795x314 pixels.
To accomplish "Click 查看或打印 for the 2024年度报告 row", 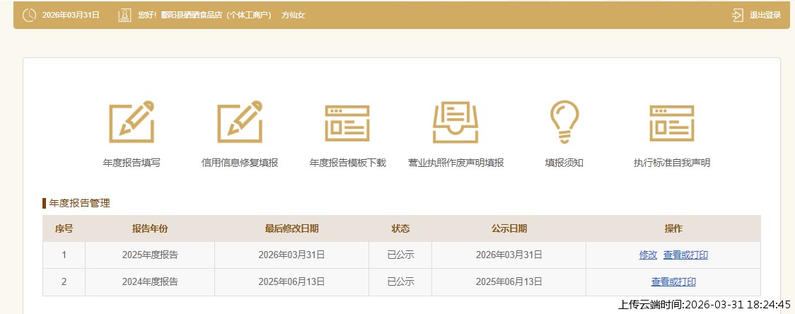I will 673,282.
